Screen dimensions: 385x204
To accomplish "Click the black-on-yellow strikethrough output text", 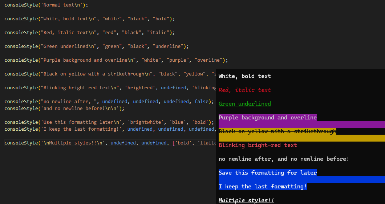I will (x=277, y=131).
